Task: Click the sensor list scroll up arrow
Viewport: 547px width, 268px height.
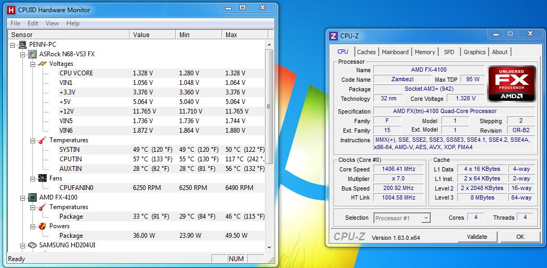Action: coord(269,44)
